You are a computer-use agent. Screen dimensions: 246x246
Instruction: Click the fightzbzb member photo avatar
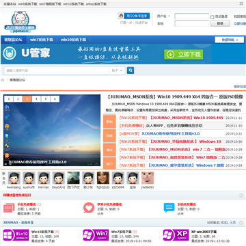pos(103,178)
